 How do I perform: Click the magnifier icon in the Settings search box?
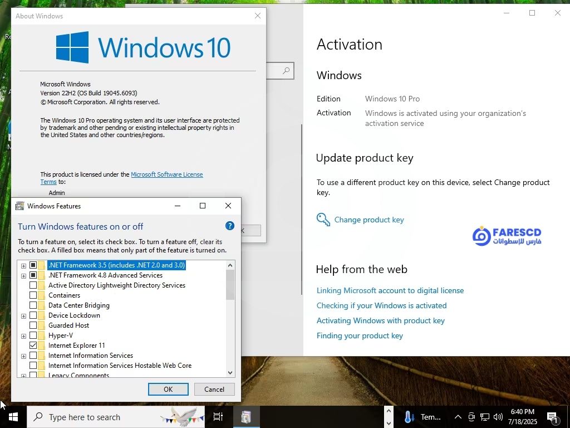(286, 71)
